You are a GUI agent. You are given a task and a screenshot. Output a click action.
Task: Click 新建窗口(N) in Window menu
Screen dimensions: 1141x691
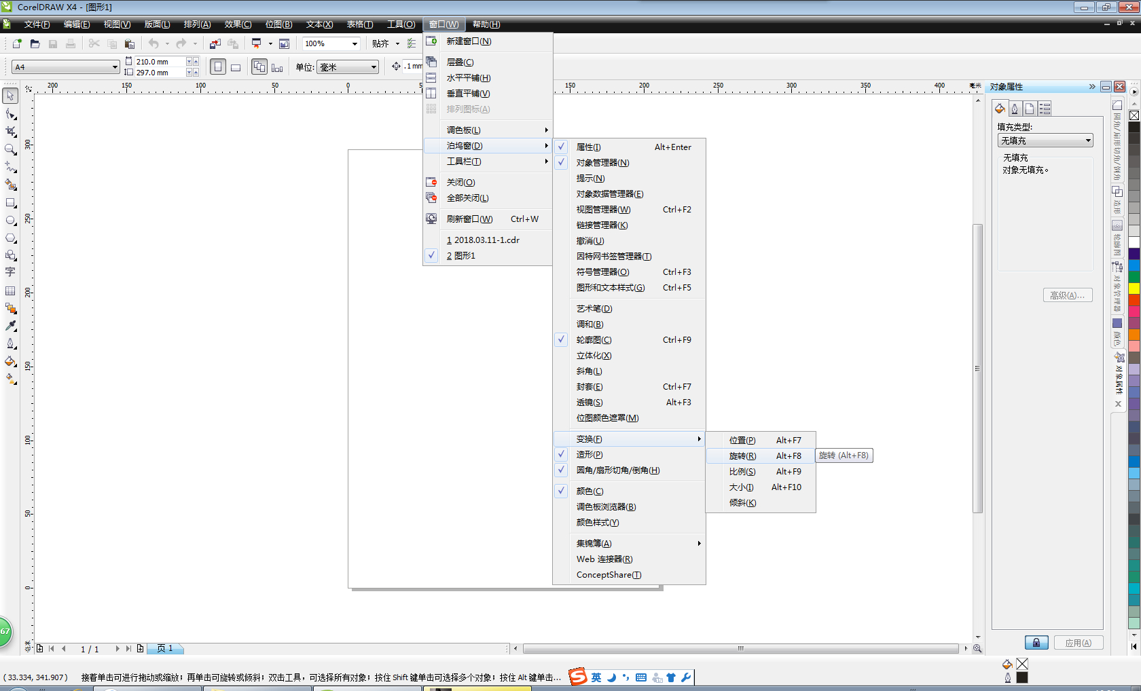point(488,41)
